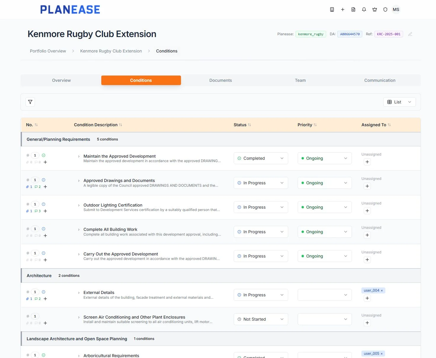The height and width of the screenshot is (358, 436).
Task: Add assignee for Outdoor Lighting Certification
Action: click(x=367, y=211)
